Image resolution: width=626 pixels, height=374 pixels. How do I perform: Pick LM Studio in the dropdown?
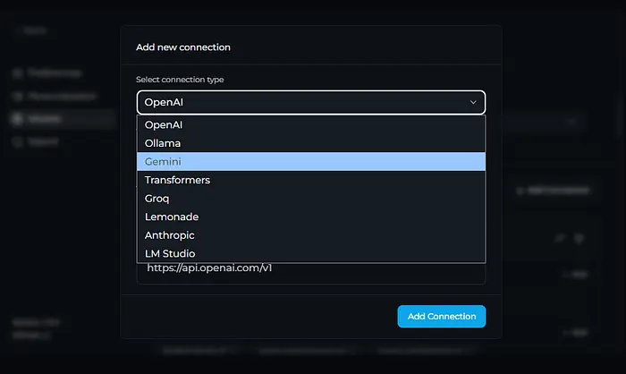310,253
